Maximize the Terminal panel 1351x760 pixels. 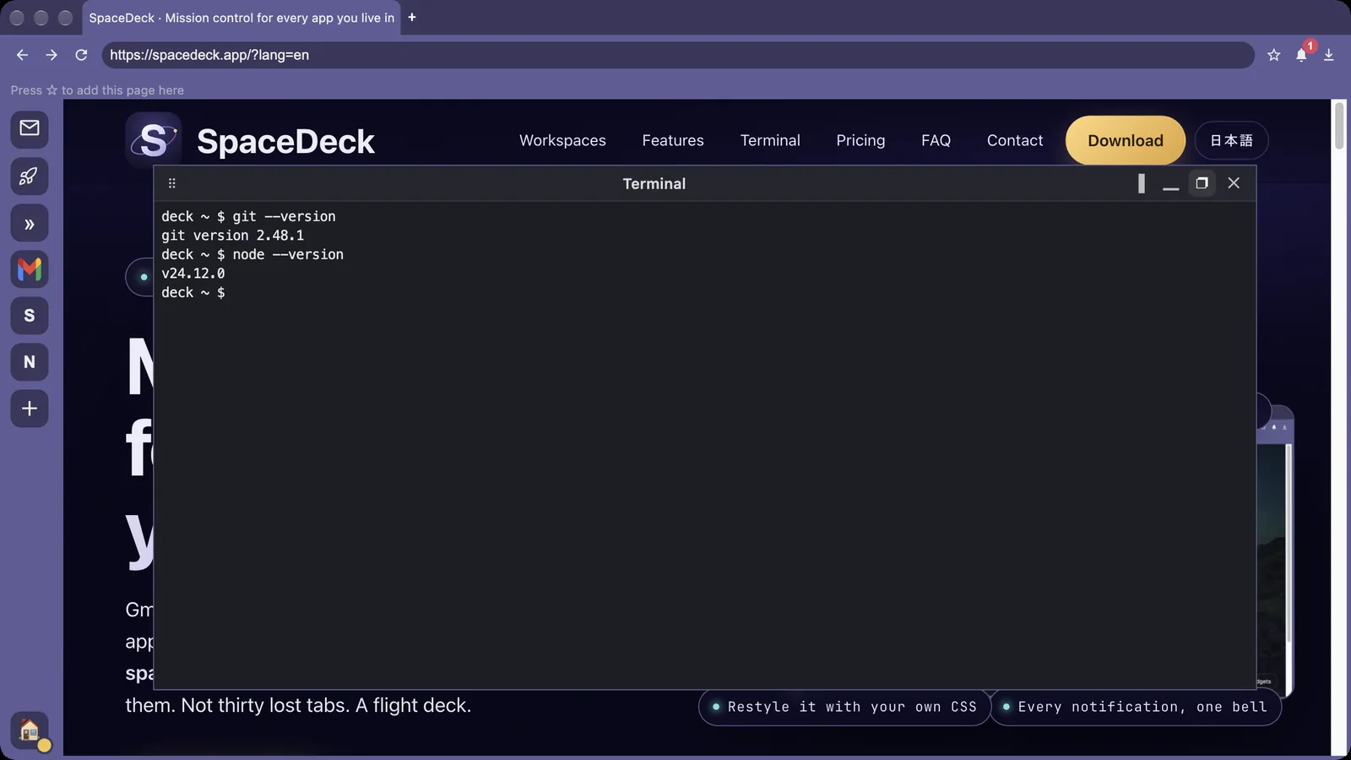1202,183
